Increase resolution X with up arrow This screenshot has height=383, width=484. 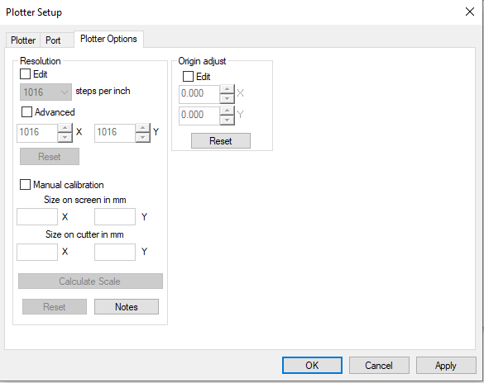[x=65, y=128]
